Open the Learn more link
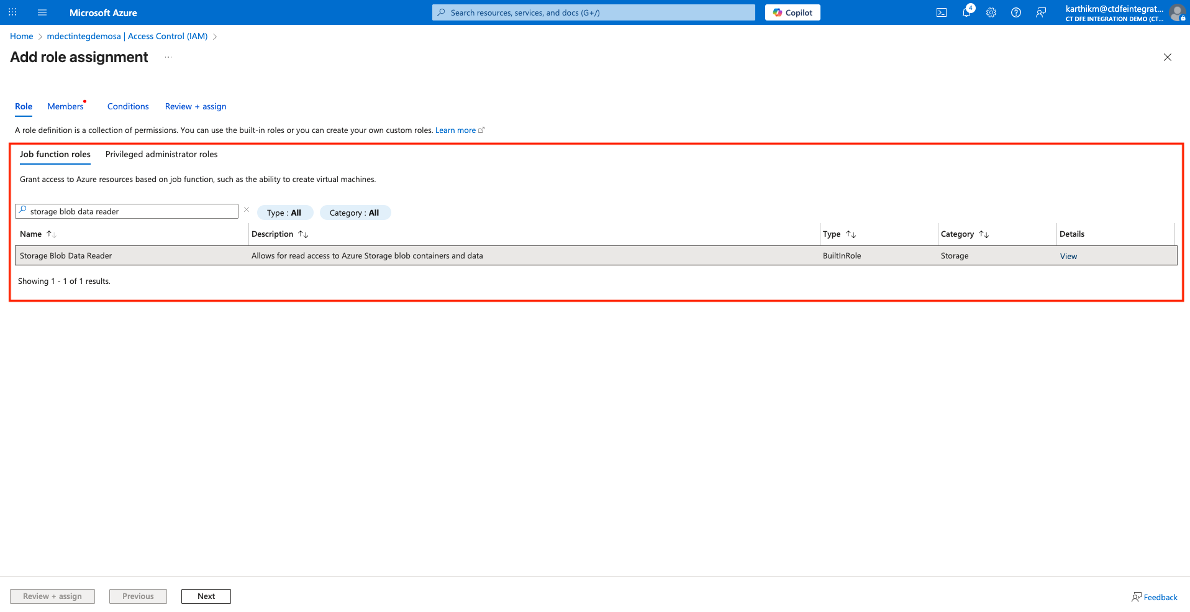This screenshot has height=612, width=1190. [455, 130]
